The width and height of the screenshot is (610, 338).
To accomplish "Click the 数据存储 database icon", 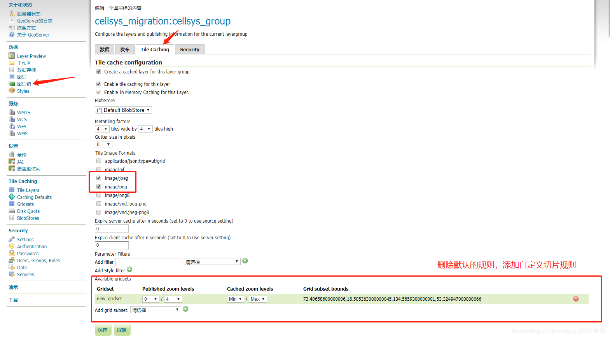I will (12, 70).
